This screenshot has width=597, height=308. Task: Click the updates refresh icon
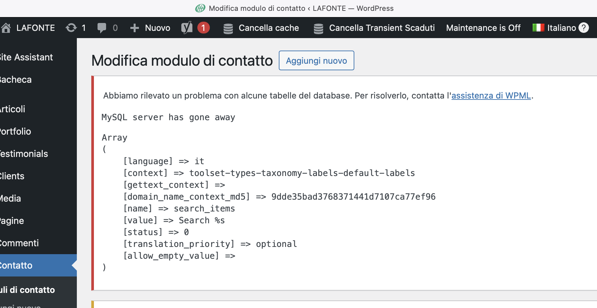coord(71,28)
